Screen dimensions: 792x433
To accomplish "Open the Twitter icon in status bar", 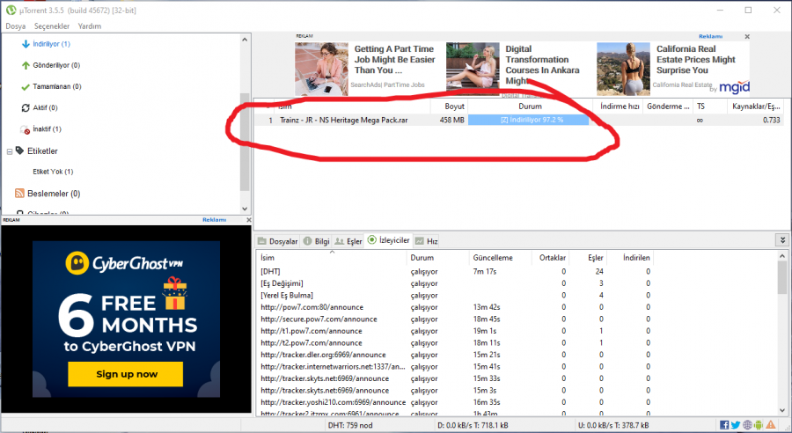I will [736, 425].
